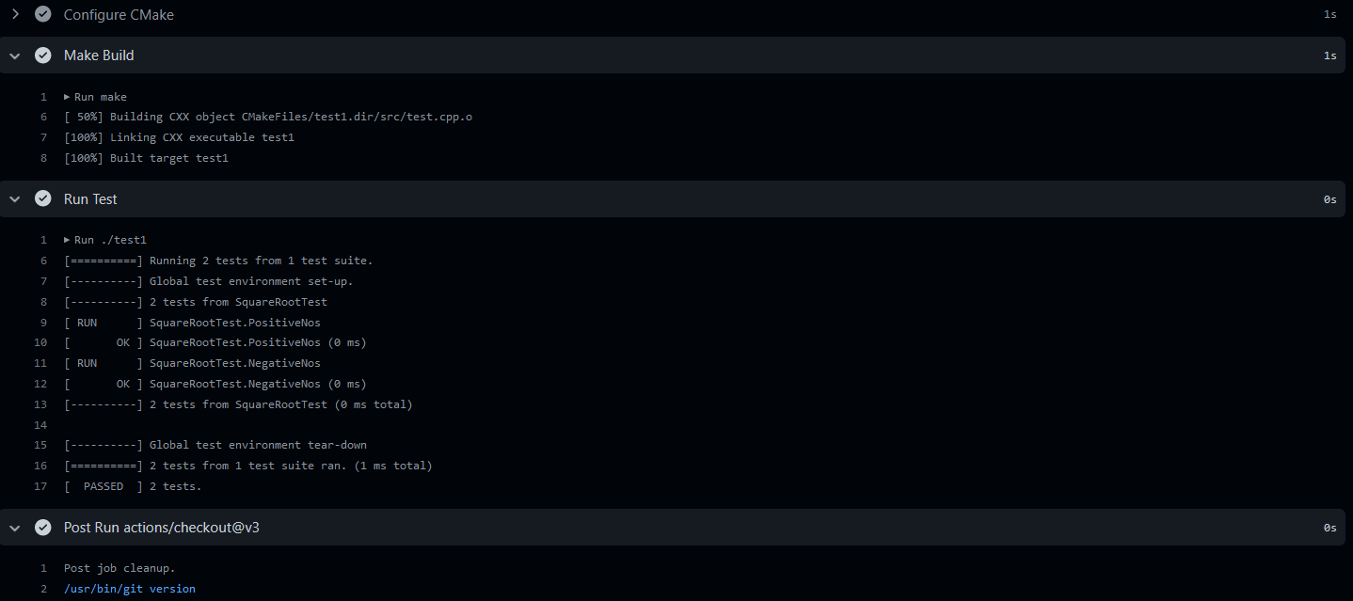Select the Make Build step header
1353x601 pixels.
pyautogui.click(x=99, y=55)
